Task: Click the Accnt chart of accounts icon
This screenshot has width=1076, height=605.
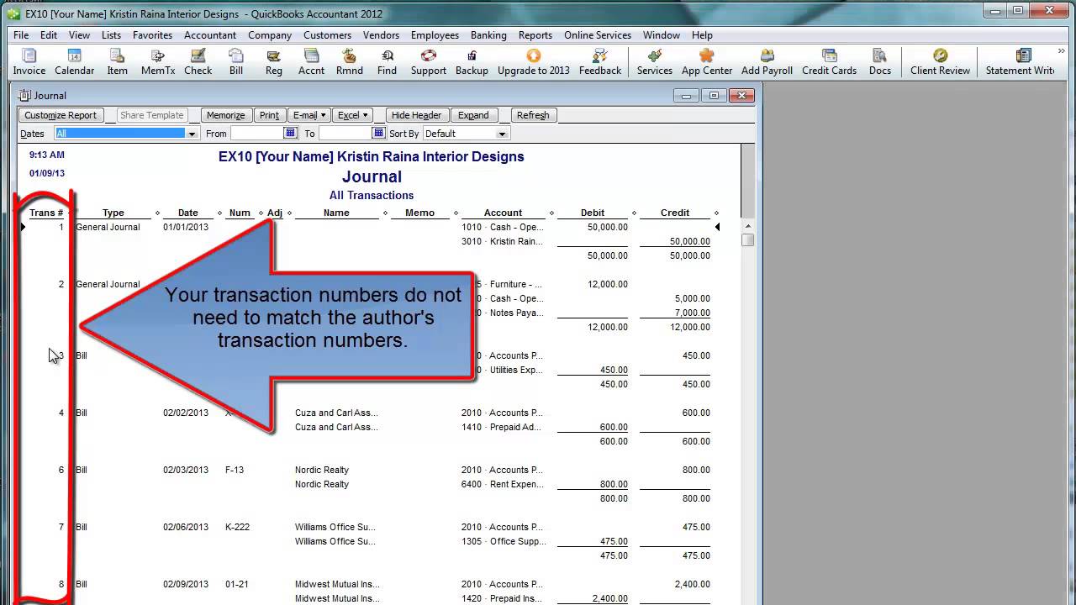Action: (311, 62)
